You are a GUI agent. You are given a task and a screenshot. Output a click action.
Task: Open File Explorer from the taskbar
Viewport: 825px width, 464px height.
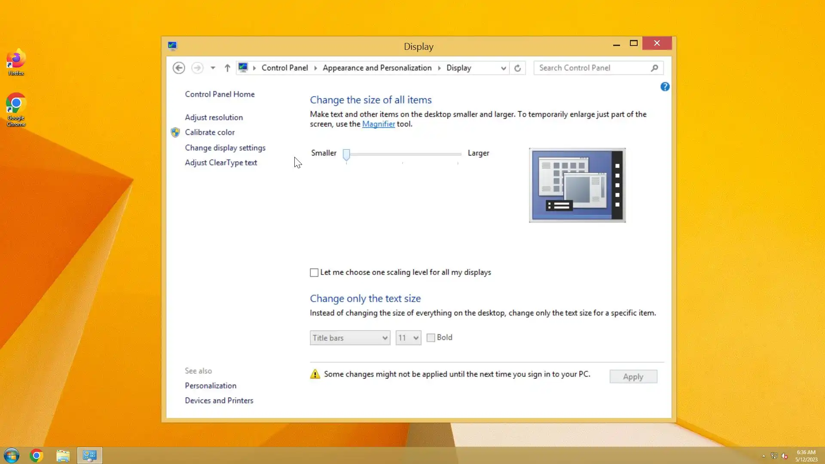coord(63,455)
